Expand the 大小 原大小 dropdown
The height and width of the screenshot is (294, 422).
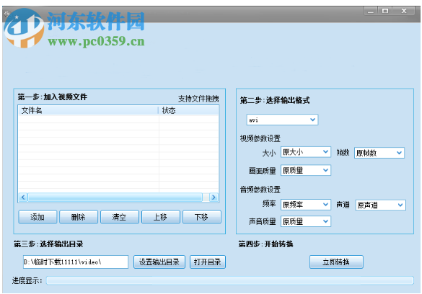(305, 152)
